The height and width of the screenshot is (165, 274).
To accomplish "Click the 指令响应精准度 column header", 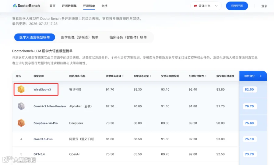I will click(x=225, y=76).
